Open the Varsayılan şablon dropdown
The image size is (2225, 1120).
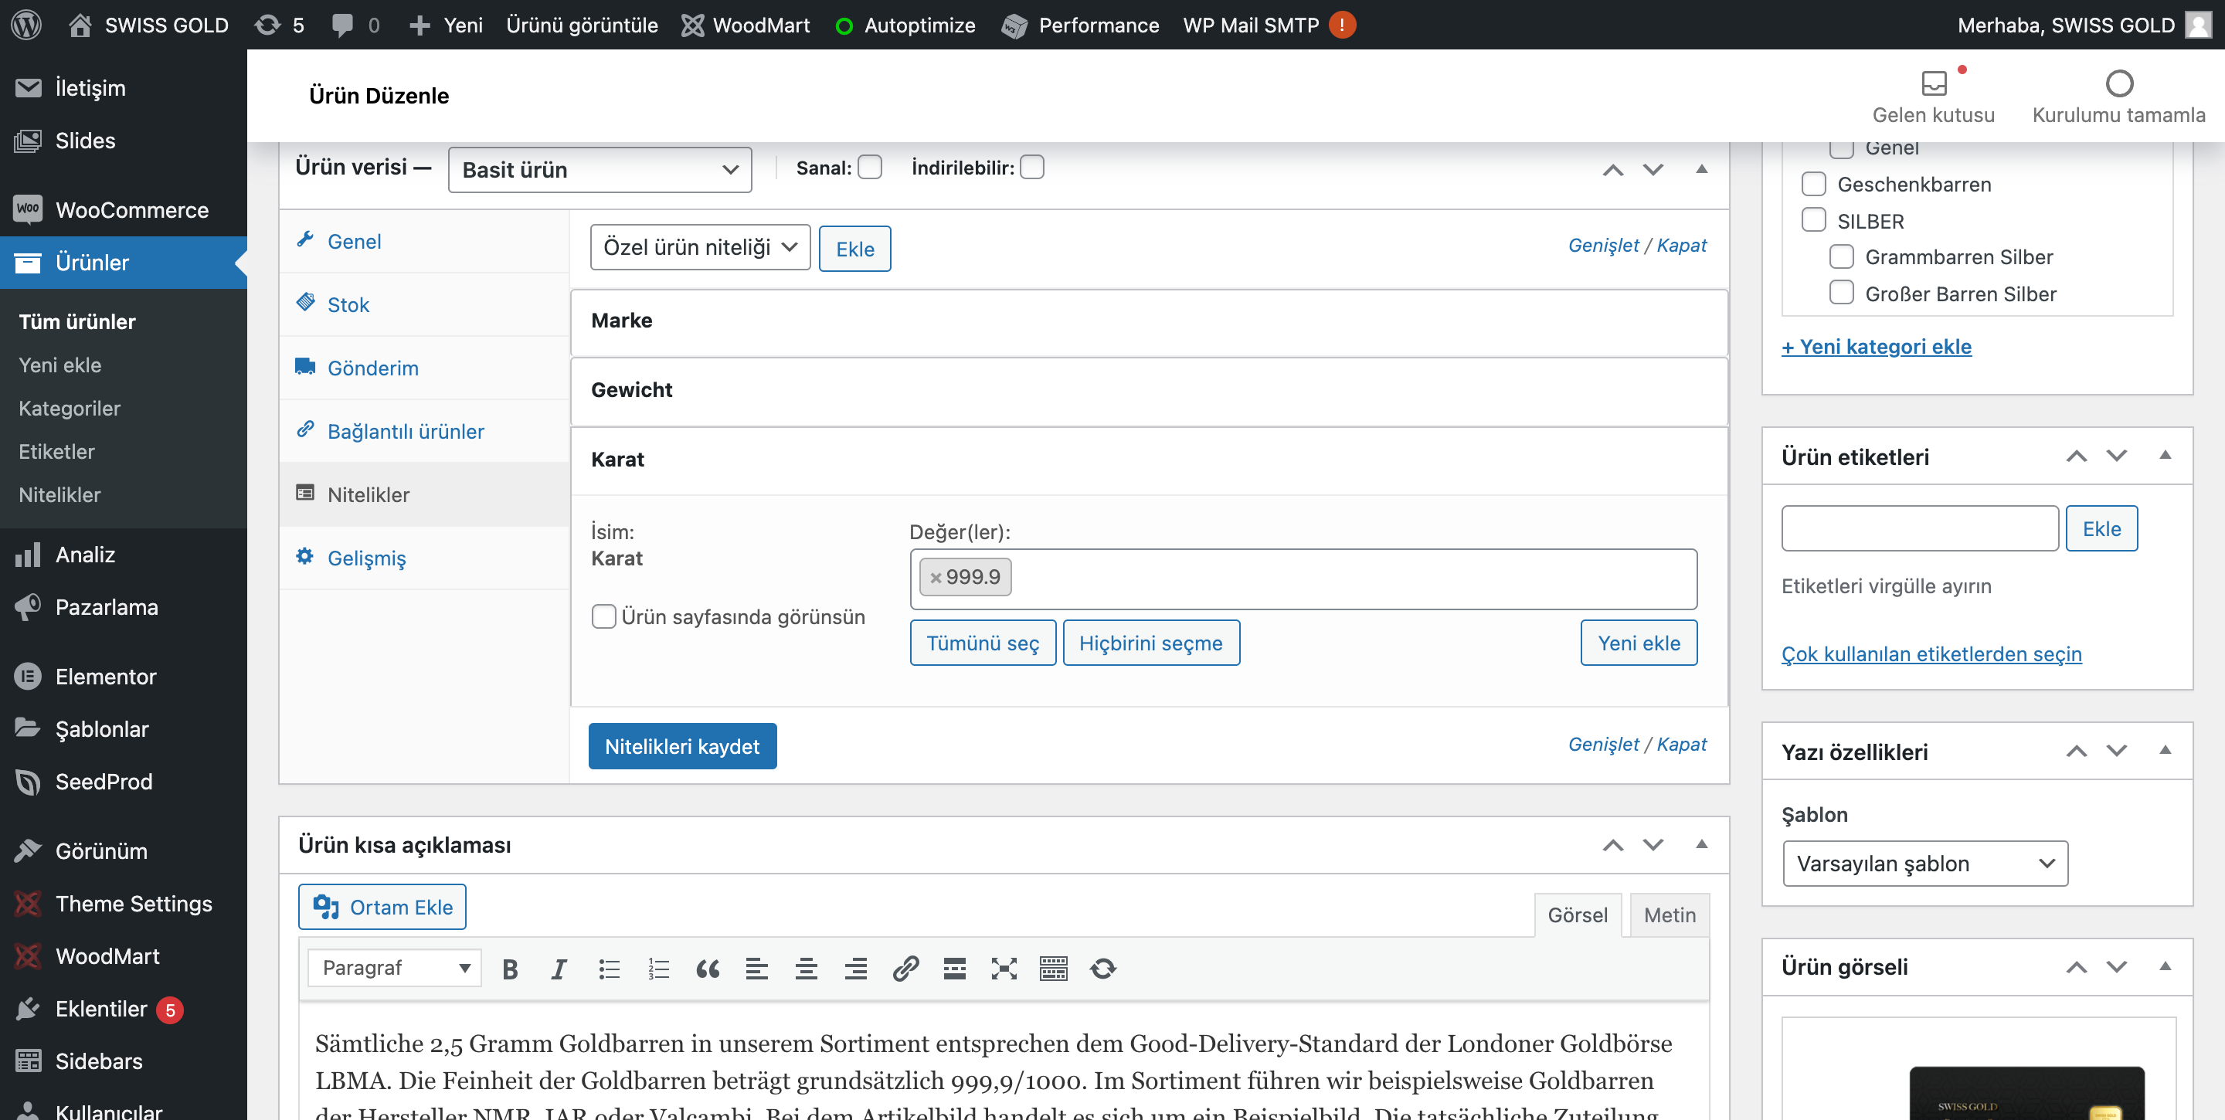point(1924,864)
